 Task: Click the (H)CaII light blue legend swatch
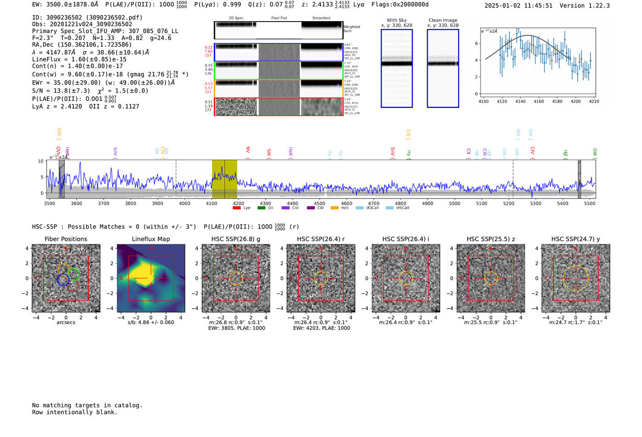390,208
